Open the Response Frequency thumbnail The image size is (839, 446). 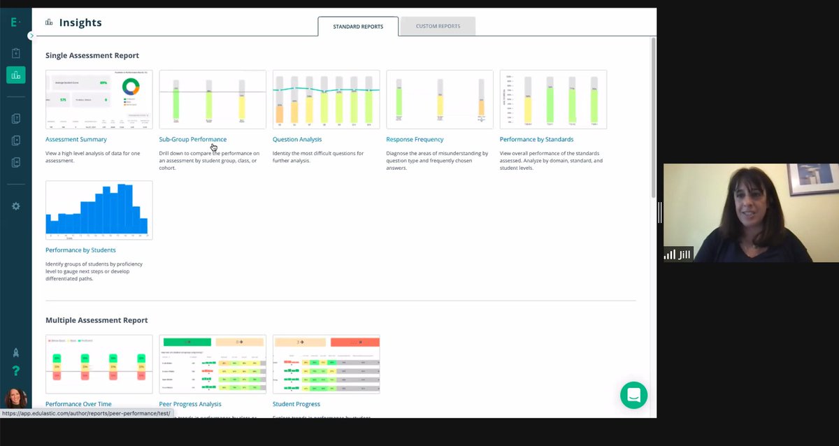440,99
